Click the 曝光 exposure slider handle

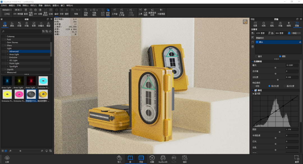coord(275,68)
